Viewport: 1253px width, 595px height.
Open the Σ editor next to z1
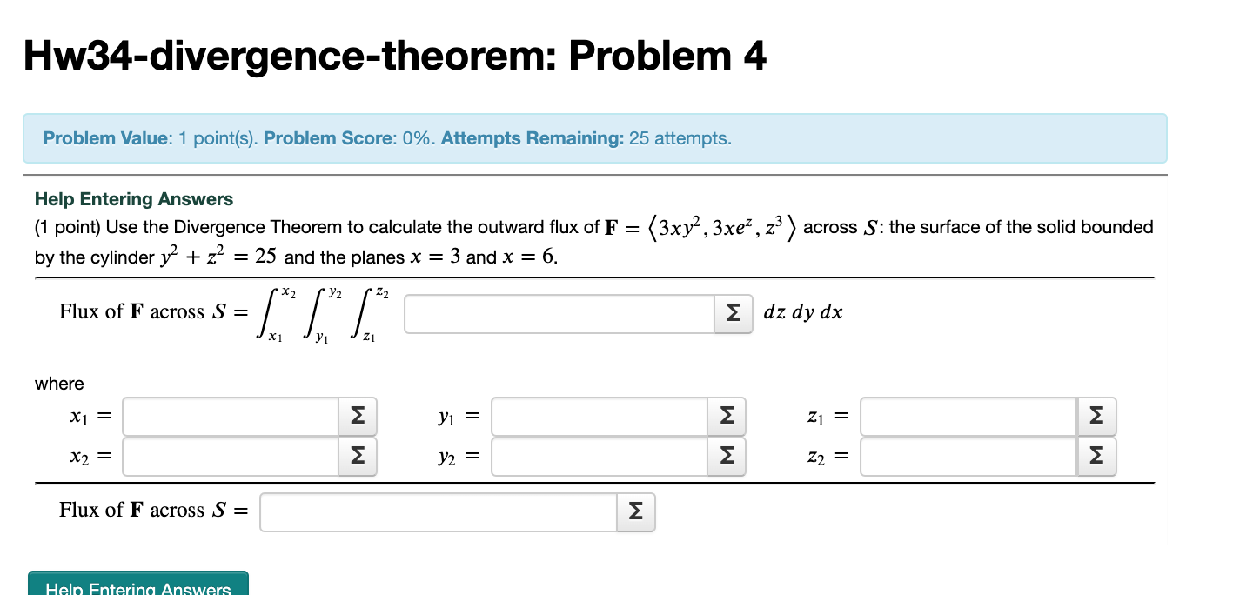(1096, 416)
